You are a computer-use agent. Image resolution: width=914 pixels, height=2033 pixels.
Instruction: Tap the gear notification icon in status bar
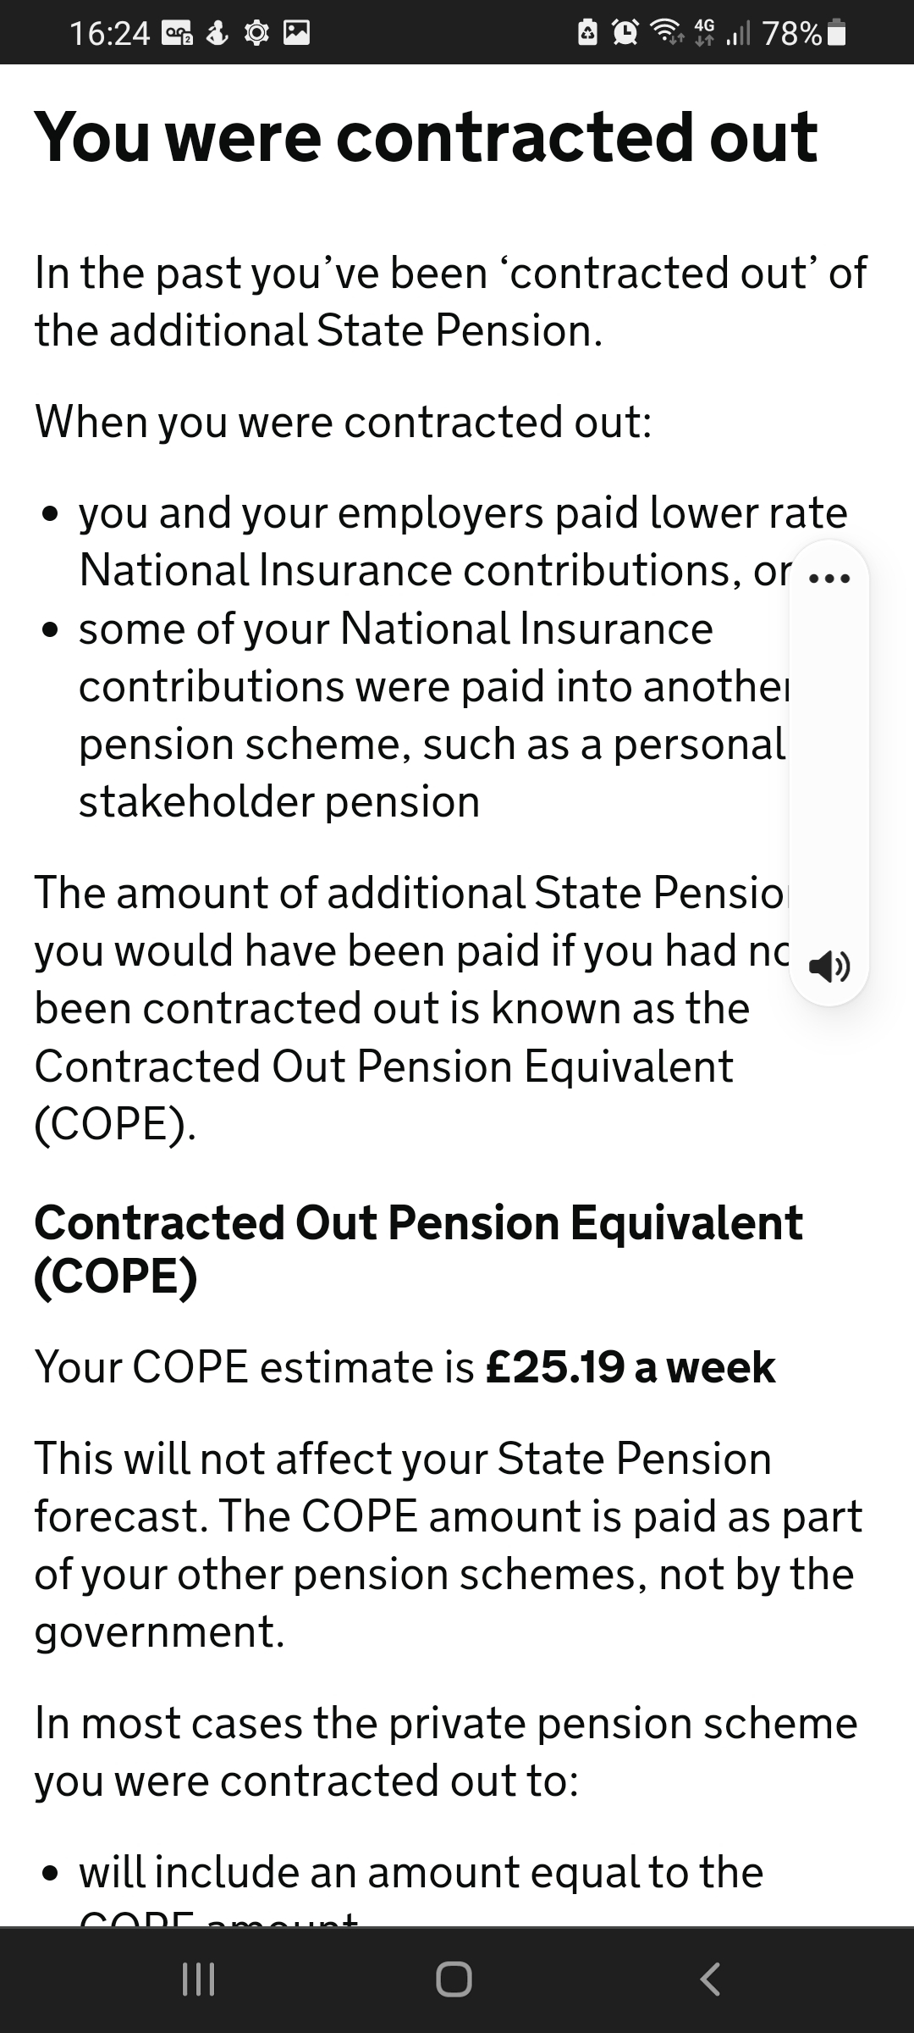(256, 33)
